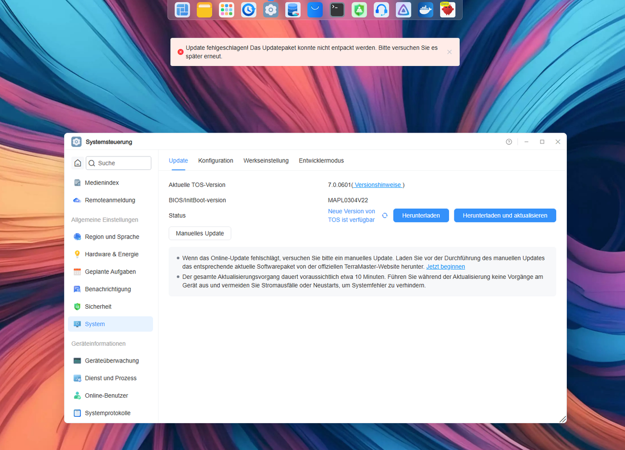The image size is (625, 450).
Task: Switch to the Konfiguration tab
Action: (216, 160)
